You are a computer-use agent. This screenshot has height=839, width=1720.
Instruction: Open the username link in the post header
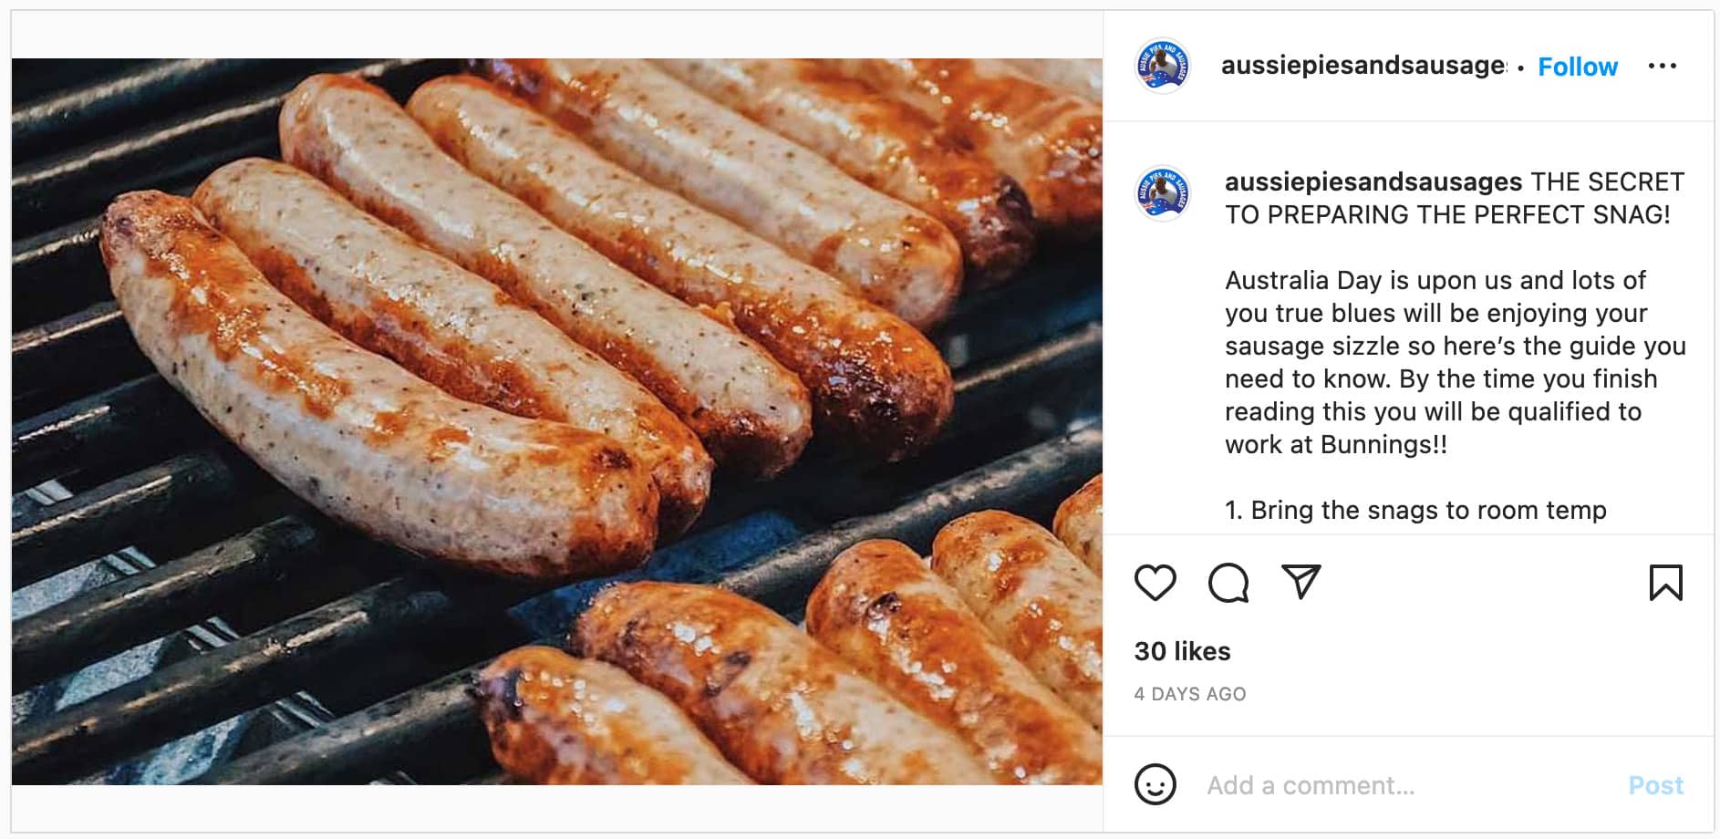pos(1363,66)
